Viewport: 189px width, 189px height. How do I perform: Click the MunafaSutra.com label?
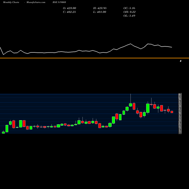(x=36, y=2)
